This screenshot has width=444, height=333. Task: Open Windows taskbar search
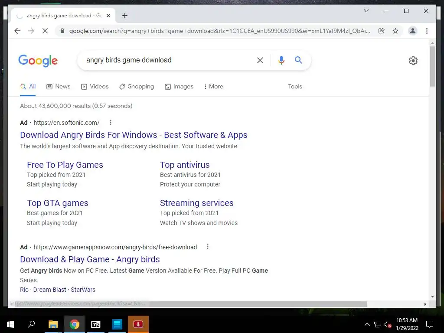pos(31,324)
